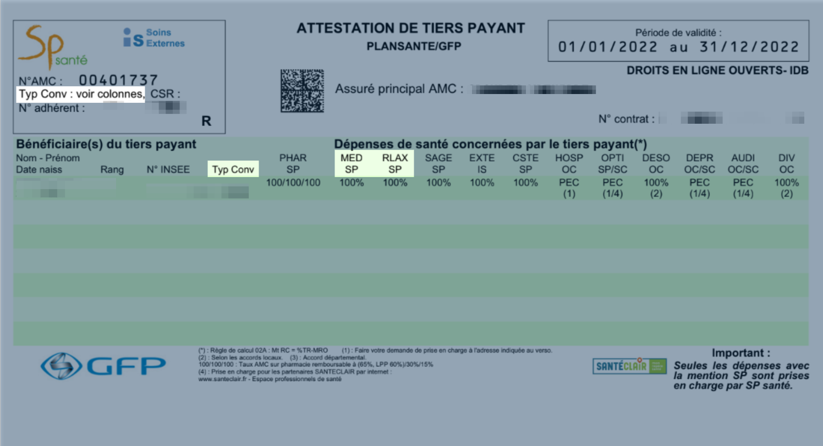Click the iS Soins Externes logo
The width and height of the screenshot is (823, 446).
pyautogui.click(x=154, y=38)
